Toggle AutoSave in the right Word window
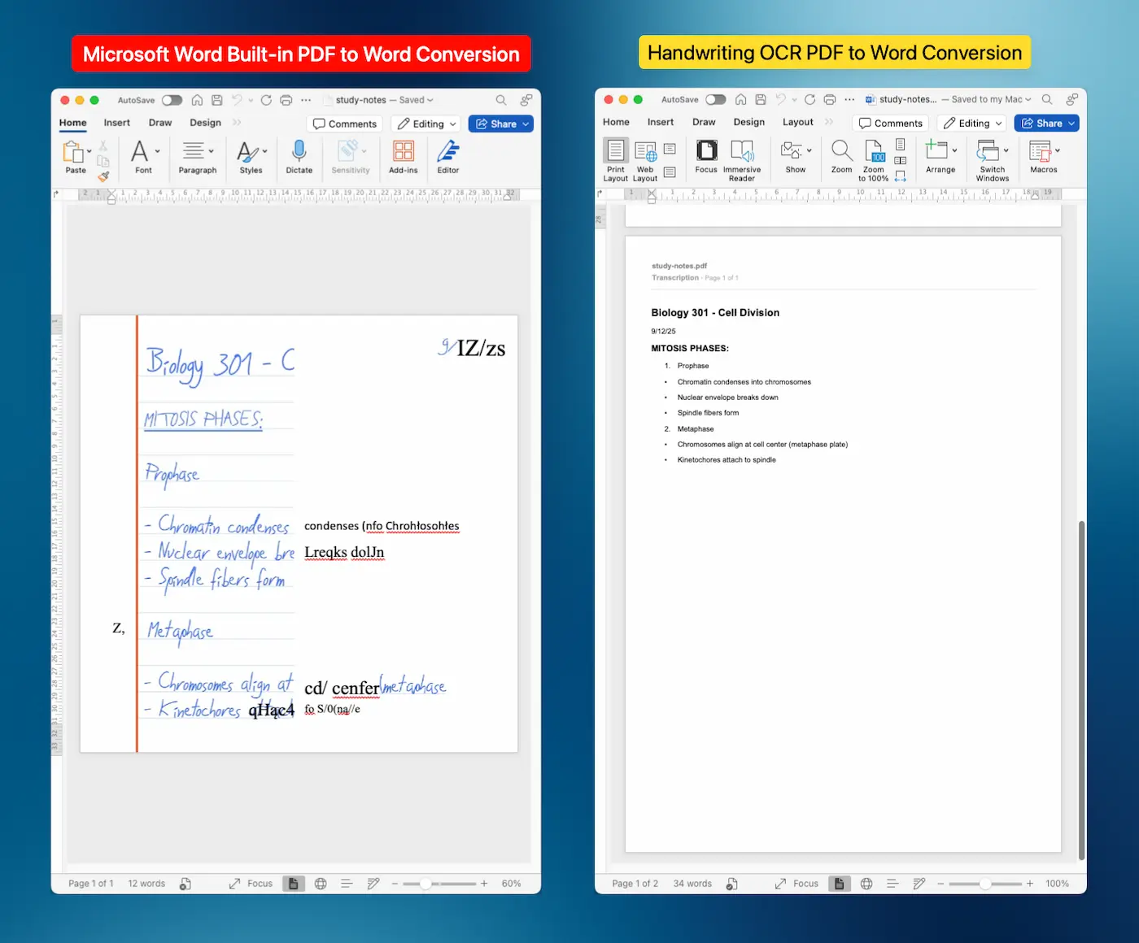Viewport: 1139px width, 943px height. click(714, 98)
